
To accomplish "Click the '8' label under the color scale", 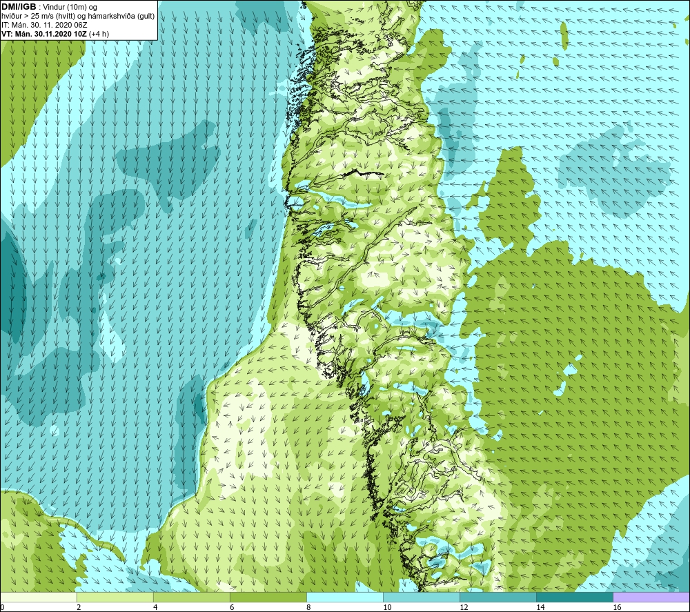I will [x=308, y=608].
